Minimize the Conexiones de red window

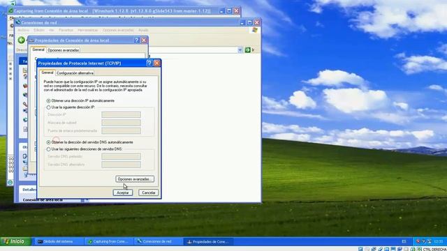coord(242,22)
